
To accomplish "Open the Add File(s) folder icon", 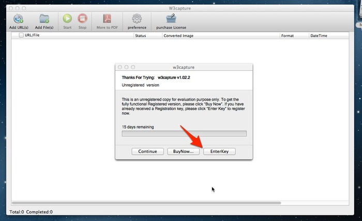I will click(x=44, y=19).
